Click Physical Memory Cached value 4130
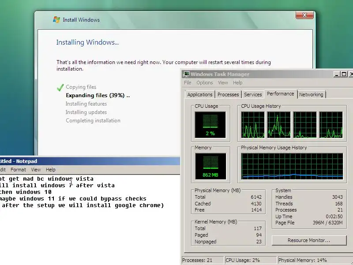 [x=256, y=204]
